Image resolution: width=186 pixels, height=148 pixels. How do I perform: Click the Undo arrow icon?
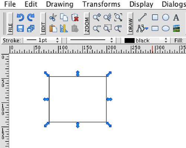20,17
